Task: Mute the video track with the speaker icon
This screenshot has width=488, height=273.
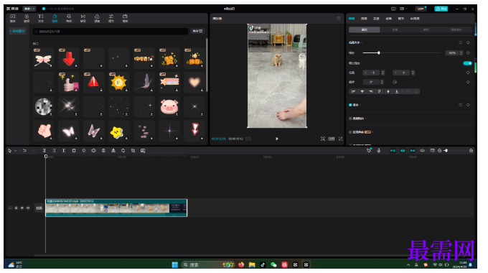Action: coord(28,208)
